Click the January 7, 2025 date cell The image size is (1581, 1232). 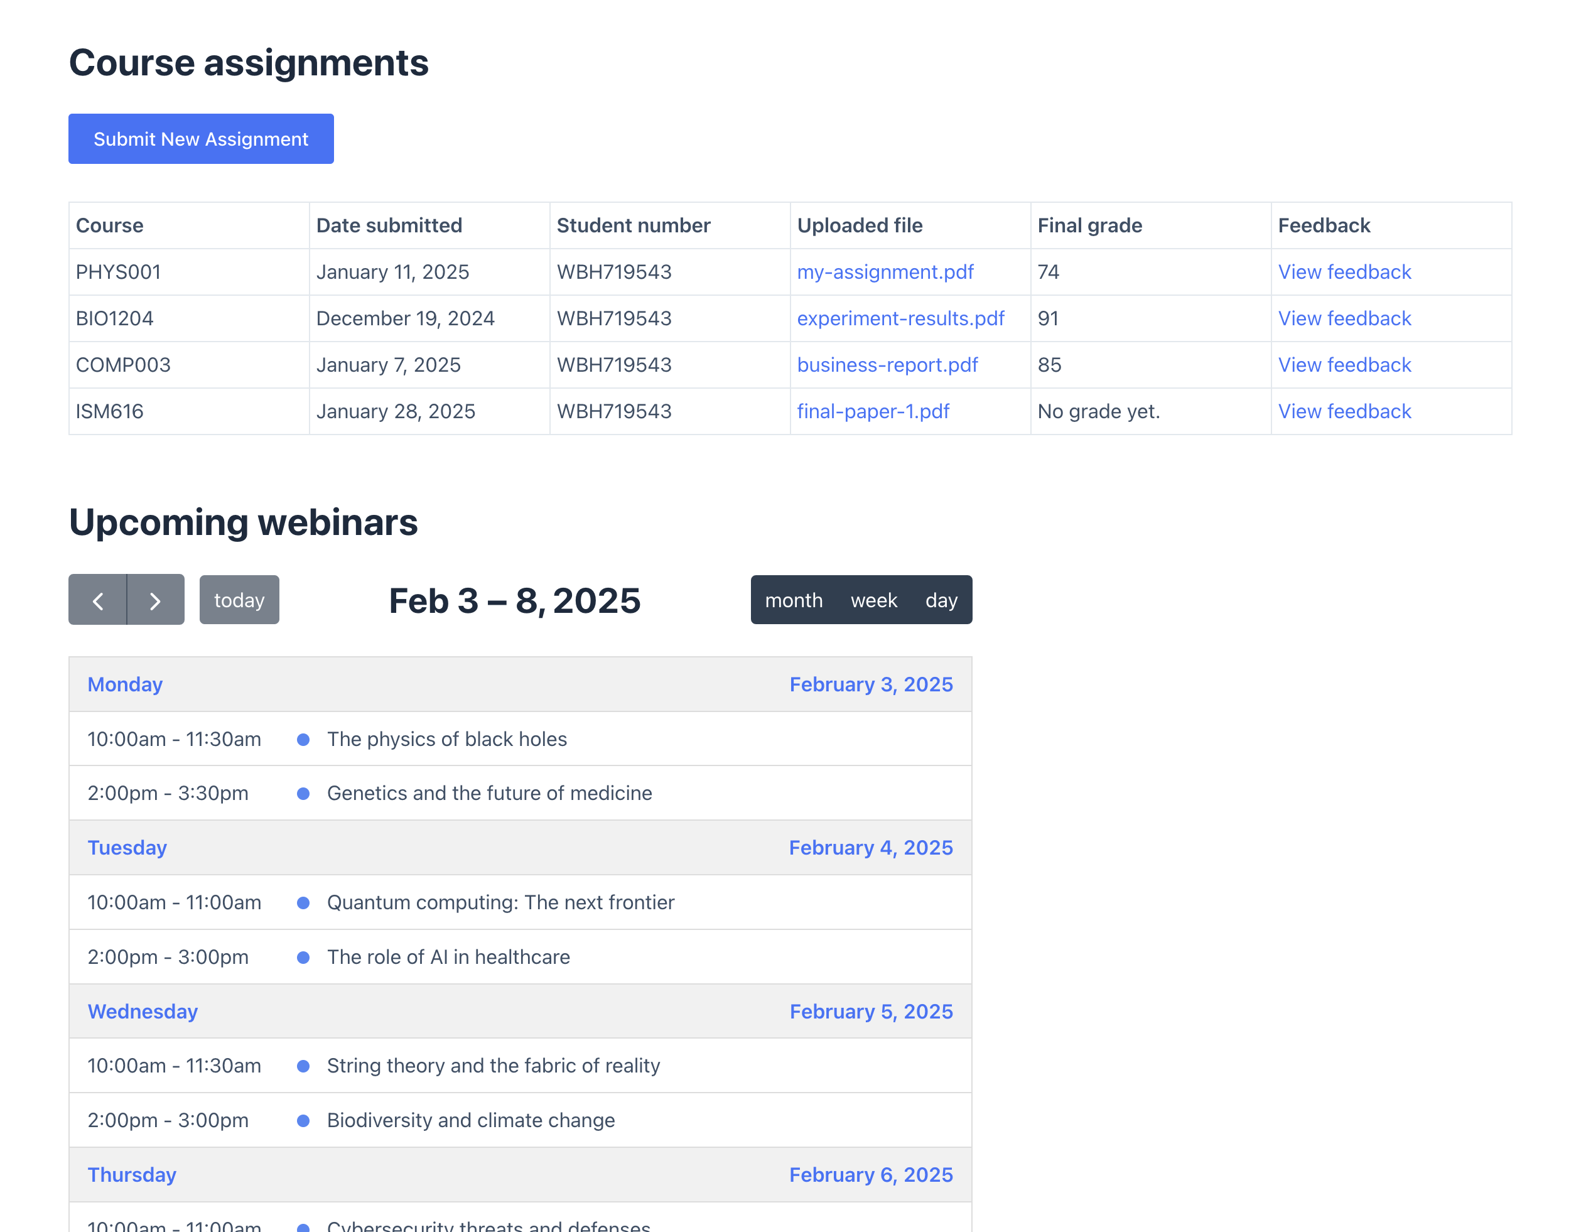[x=429, y=365]
